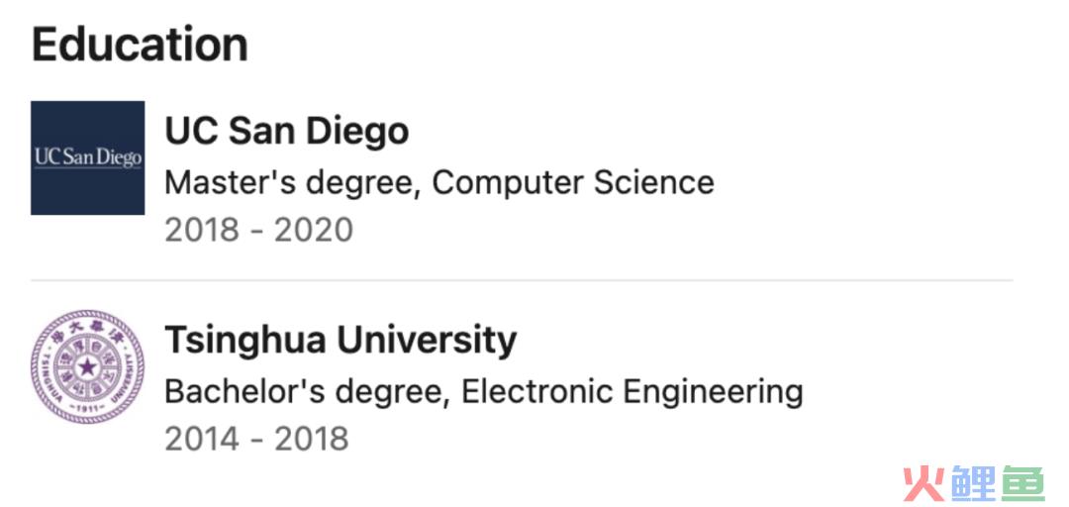Open the Tsinghua University school title link
Image resolution: width=1069 pixels, height=507 pixels.
tap(340, 339)
